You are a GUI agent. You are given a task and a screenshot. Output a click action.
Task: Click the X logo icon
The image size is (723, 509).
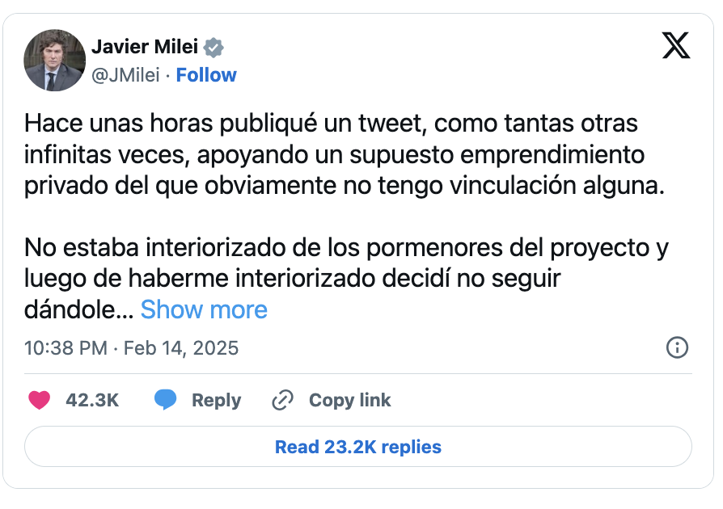pyautogui.click(x=676, y=46)
